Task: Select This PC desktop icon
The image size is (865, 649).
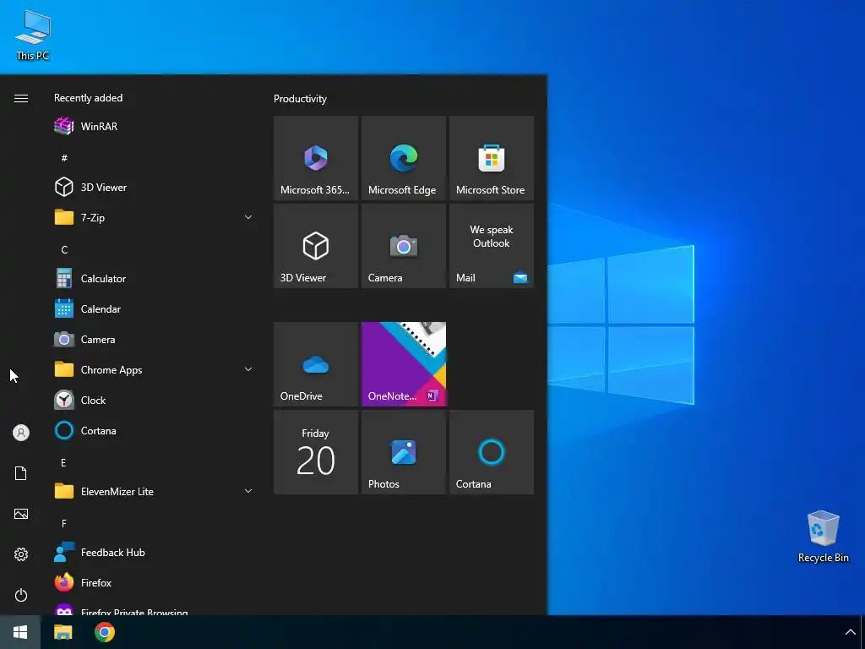Action: 33,35
